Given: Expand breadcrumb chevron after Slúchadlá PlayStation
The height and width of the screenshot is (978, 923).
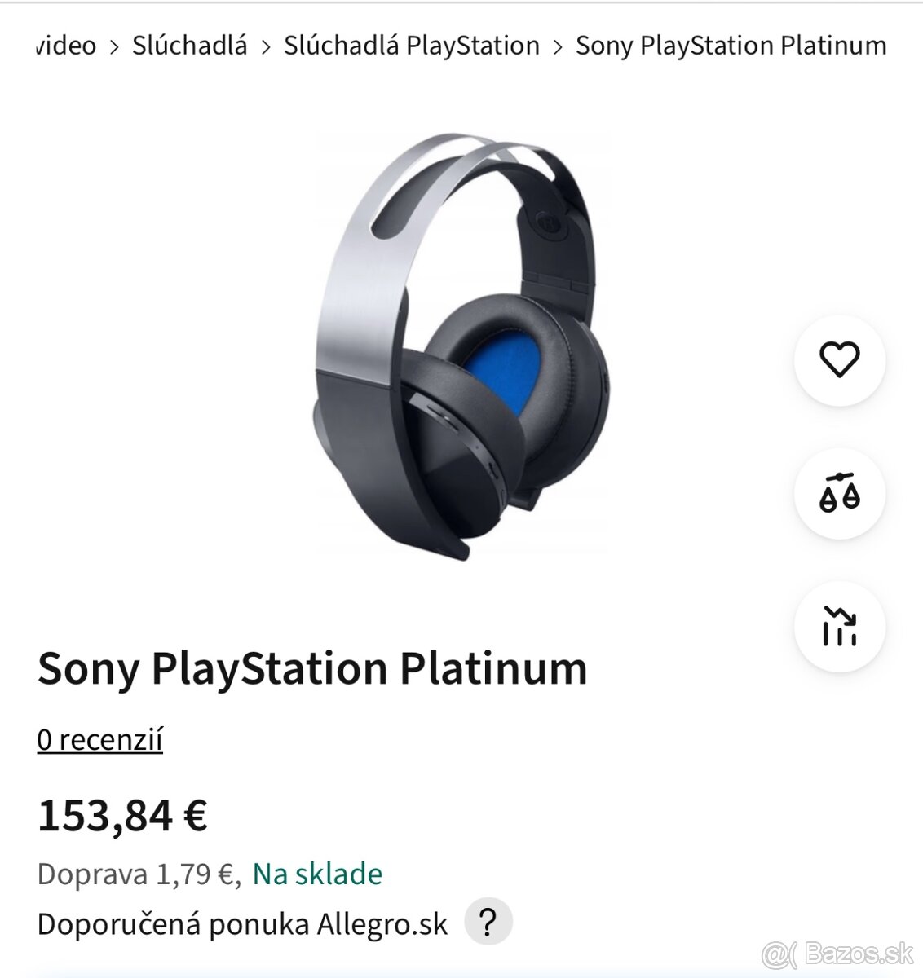Looking at the screenshot, I should pyautogui.click(x=558, y=46).
